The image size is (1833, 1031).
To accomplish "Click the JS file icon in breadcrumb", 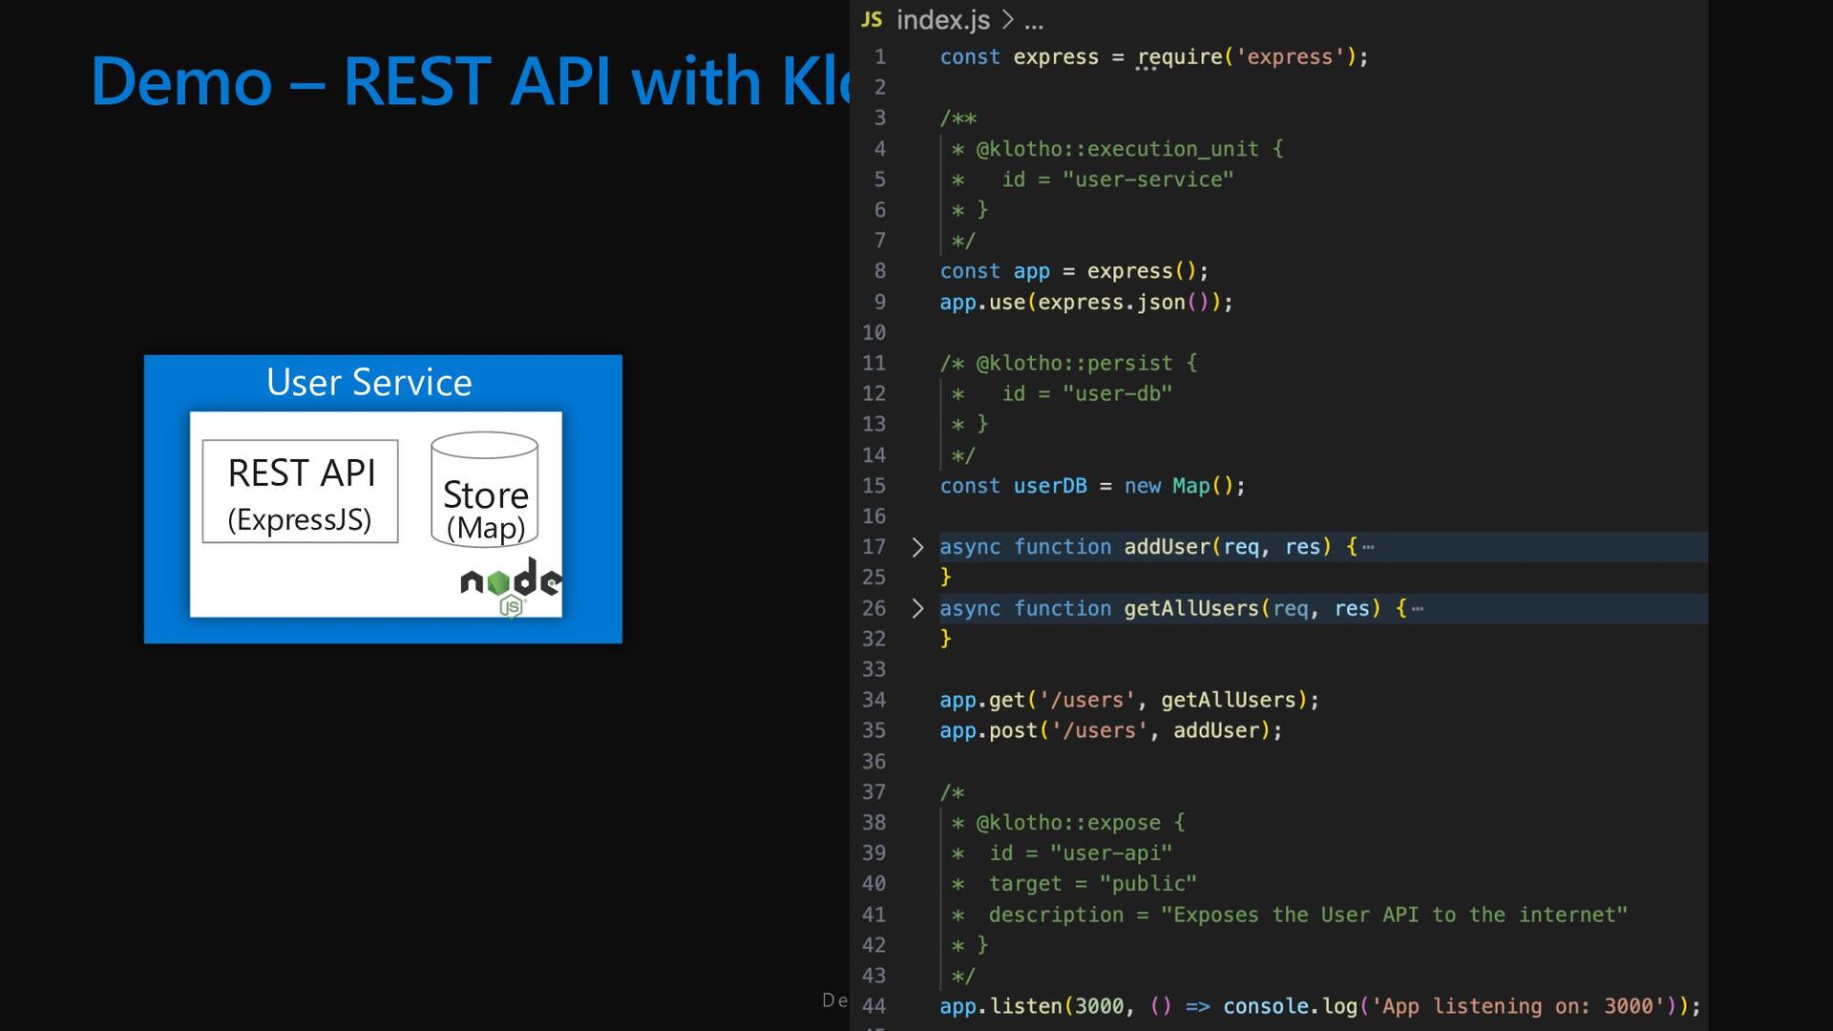I will pyautogui.click(x=872, y=19).
